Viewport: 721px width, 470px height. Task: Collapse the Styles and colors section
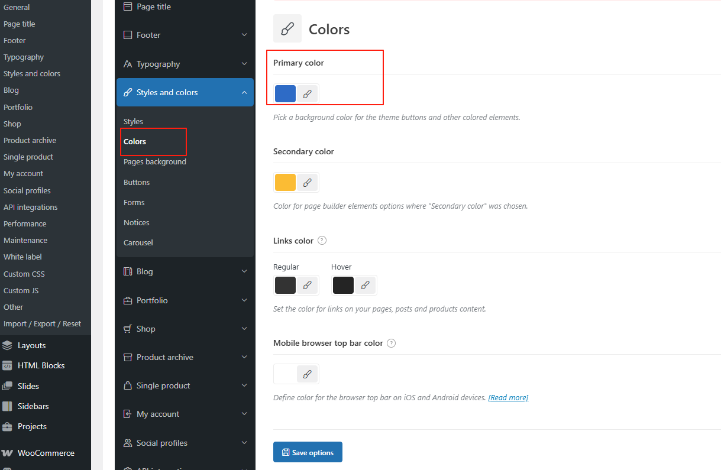244,92
